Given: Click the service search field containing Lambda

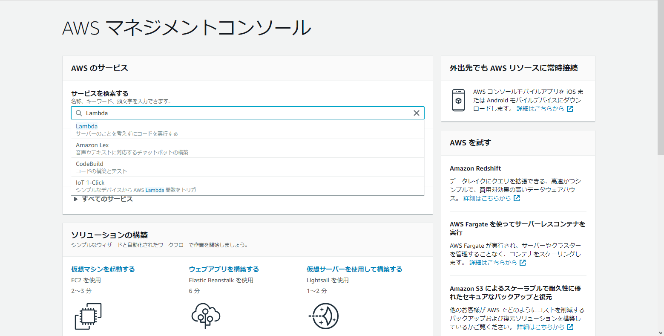Looking at the screenshot, I should point(247,113).
